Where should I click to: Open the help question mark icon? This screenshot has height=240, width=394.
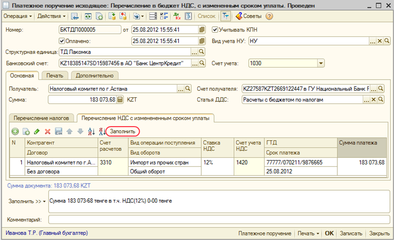[x=269, y=16]
